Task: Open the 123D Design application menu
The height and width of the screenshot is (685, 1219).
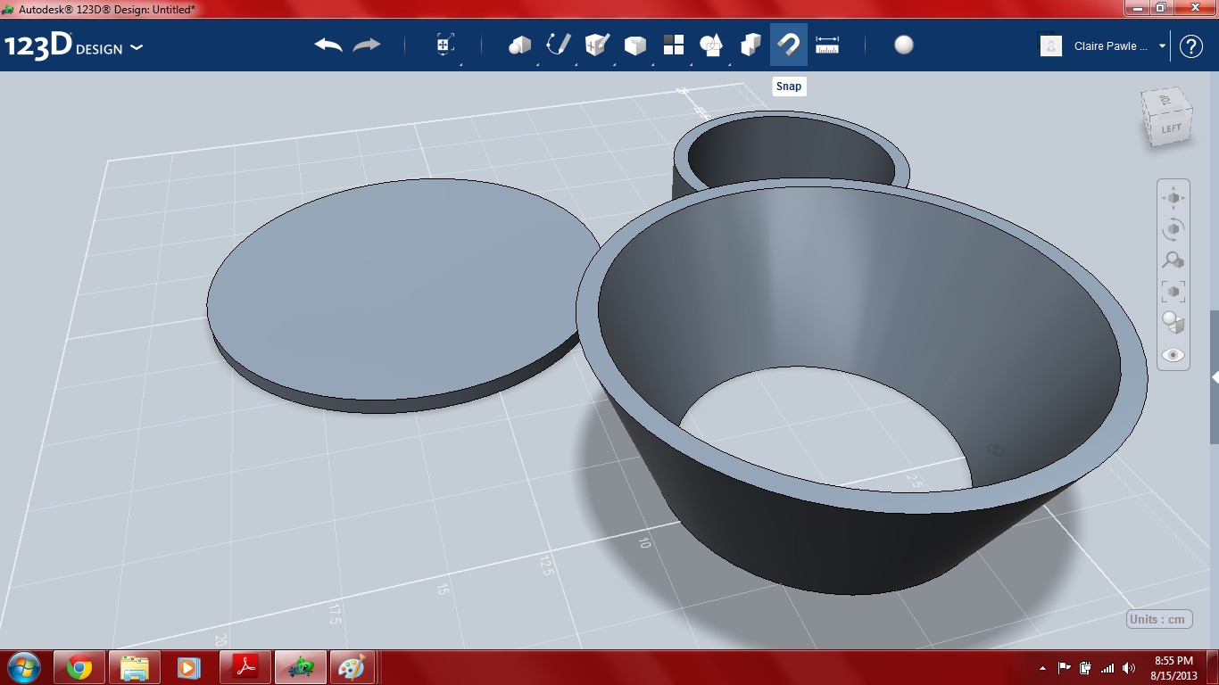Action: click(x=73, y=46)
